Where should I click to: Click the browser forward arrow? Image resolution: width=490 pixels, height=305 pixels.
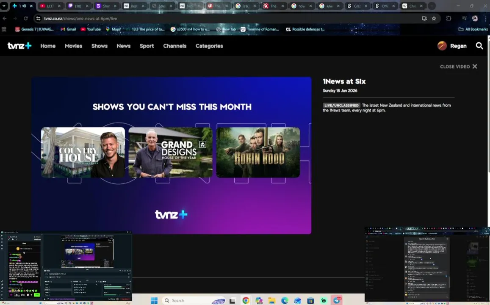click(15, 19)
